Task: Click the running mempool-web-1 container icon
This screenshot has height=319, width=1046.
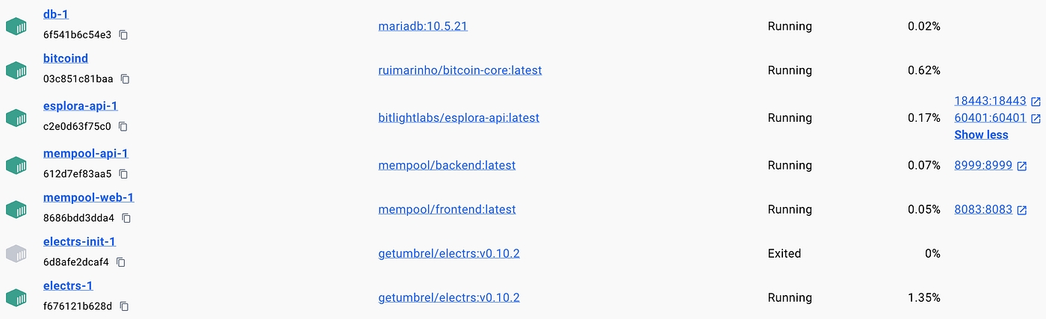Action: point(16,209)
